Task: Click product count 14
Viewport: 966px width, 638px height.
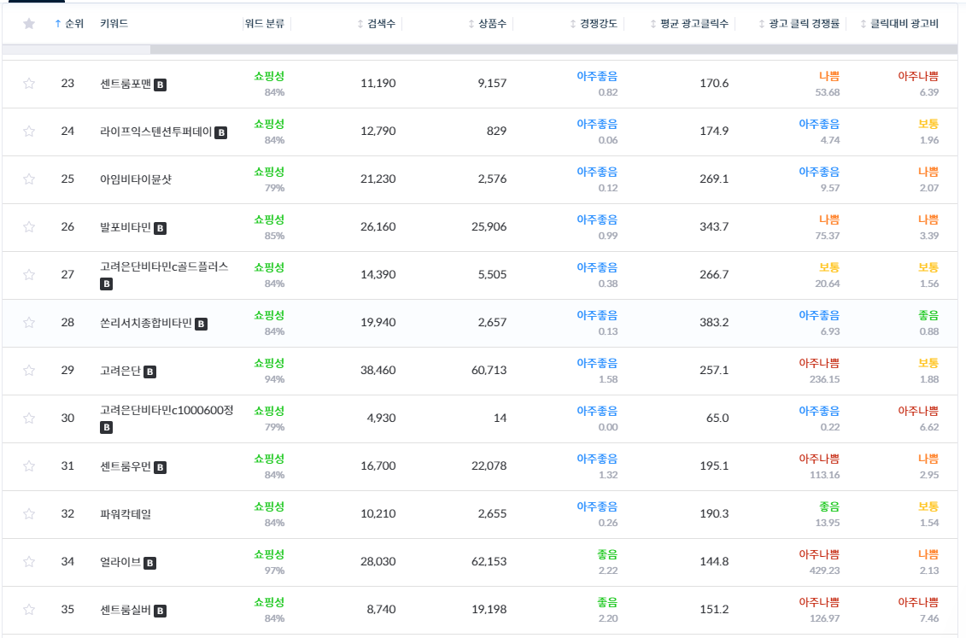Action: pyautogui.click(x=501, y=419)
